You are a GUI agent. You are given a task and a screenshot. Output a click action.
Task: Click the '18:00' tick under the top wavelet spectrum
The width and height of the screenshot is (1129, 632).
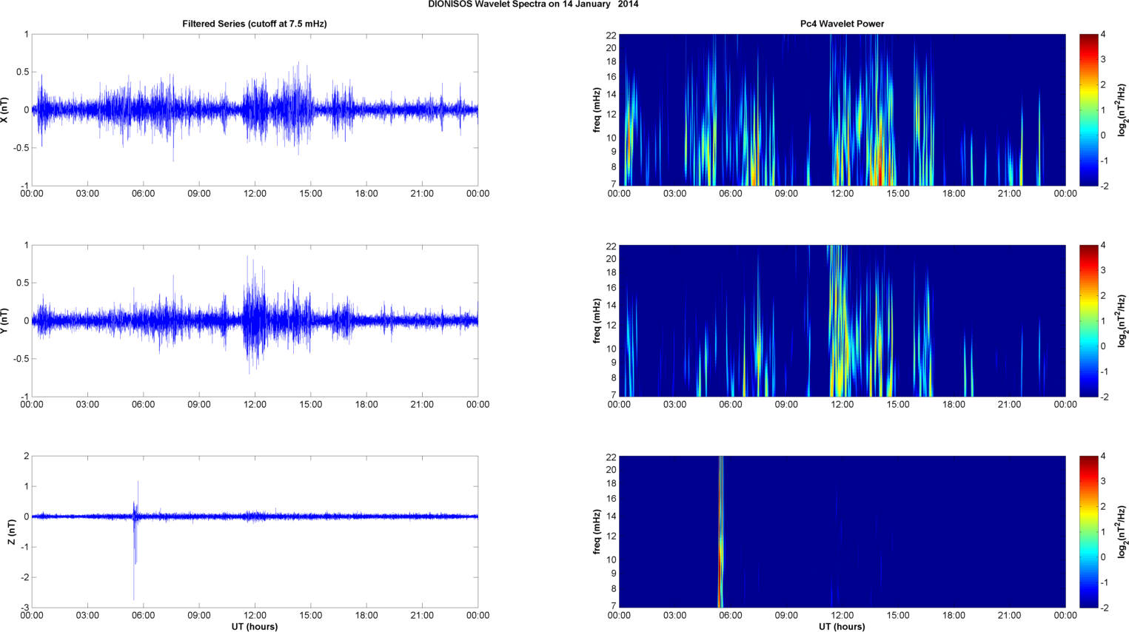pos(954,194)
